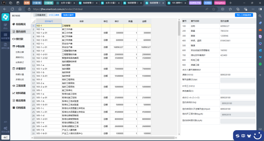264x141 pixels.
Task: Click the blue 转换长编号 button
Action: (x=68, y=15)
